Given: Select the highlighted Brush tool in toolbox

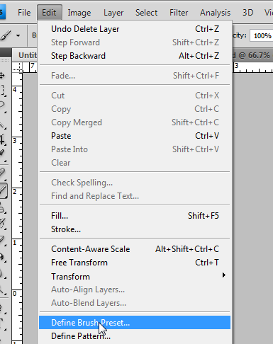Looking at the screenshot, I should (3, 190).
